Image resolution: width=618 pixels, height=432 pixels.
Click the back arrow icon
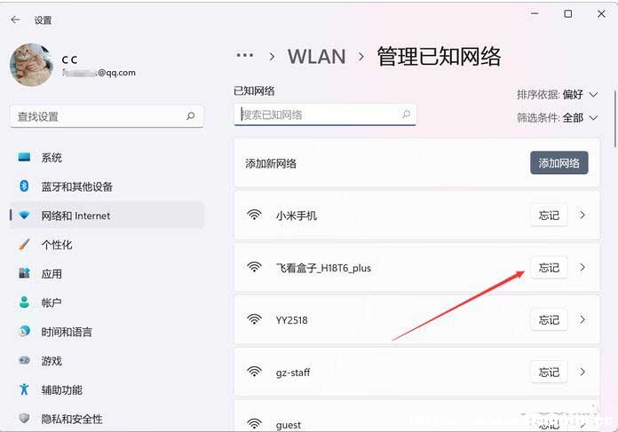[x=15, y=20]
